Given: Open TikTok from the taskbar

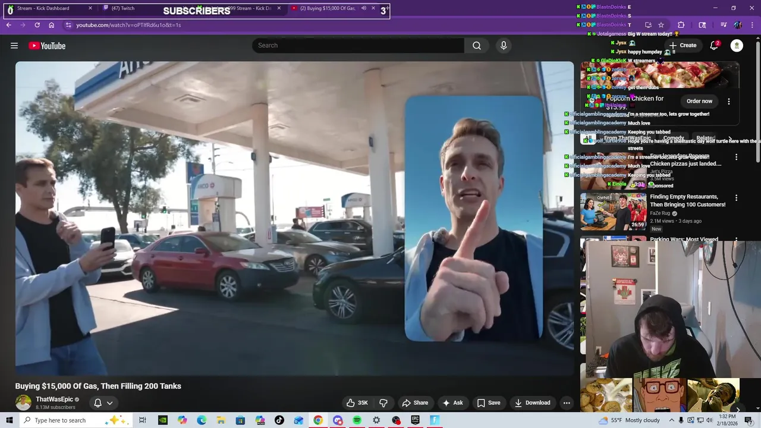Looking at the screenshot, I should click(x=279, y=420).
